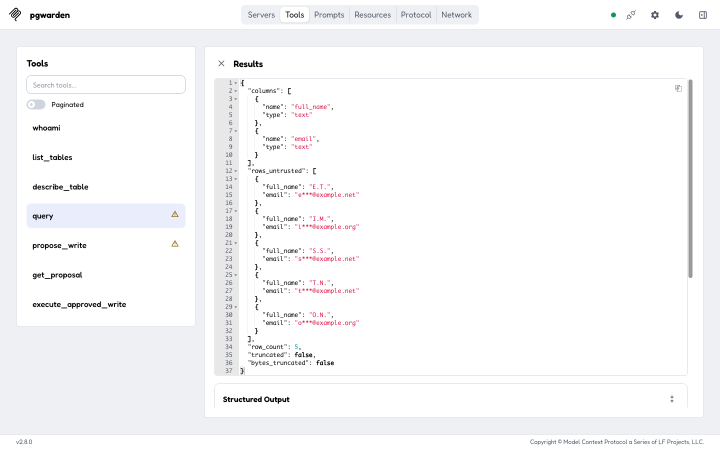Fold the JSON object at line 17

236,211
